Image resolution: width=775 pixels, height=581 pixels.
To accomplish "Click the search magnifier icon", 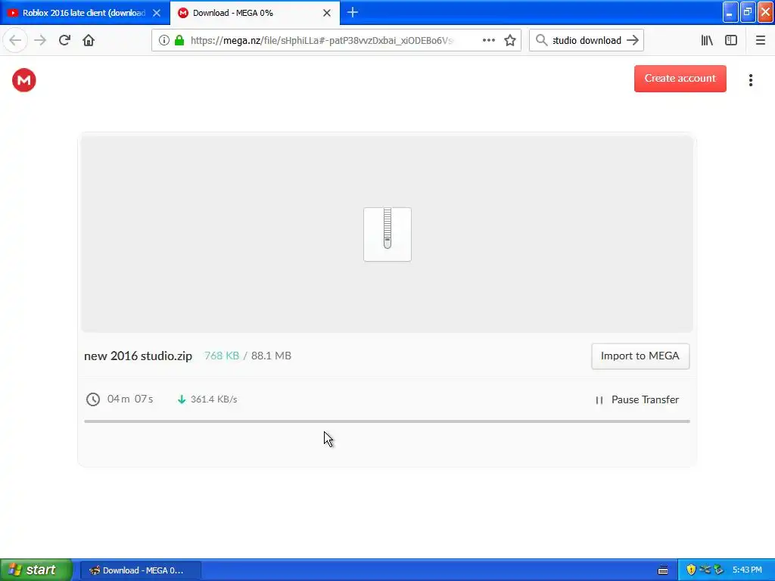I will (542, 41).
